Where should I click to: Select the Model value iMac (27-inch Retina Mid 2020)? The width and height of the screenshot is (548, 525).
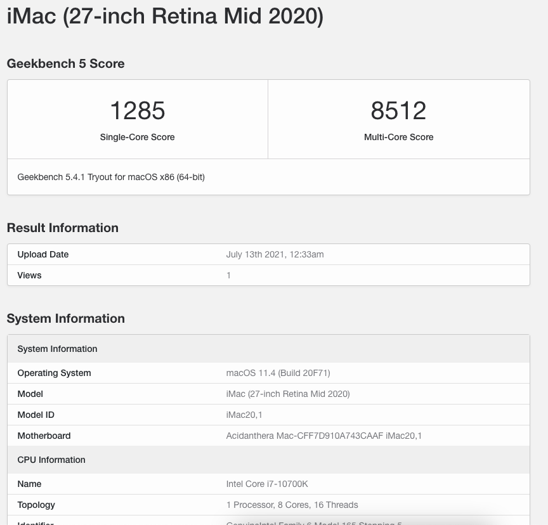point(288,394)
